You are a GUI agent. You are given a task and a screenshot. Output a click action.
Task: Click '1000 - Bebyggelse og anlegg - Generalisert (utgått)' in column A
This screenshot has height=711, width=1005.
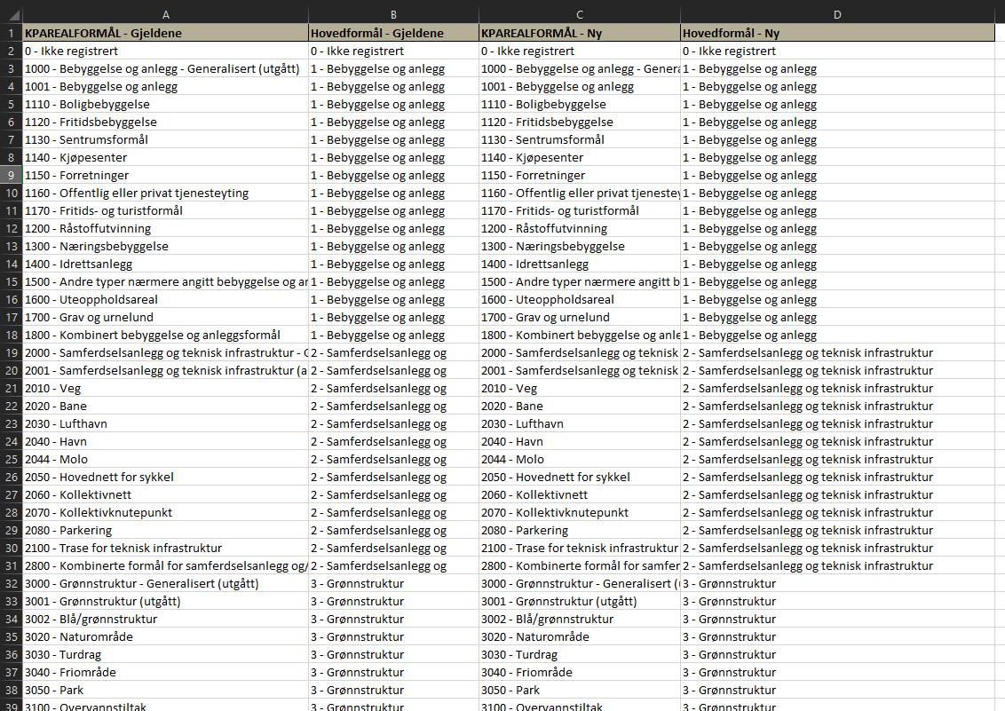(x=165, y=68)
